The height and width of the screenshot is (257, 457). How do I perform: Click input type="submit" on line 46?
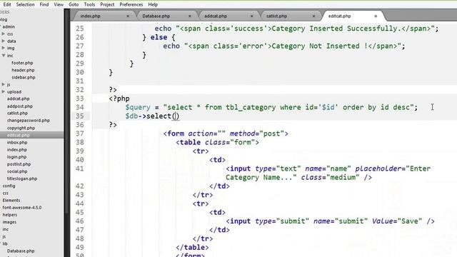pyautogui.click(x=330, y=221)
